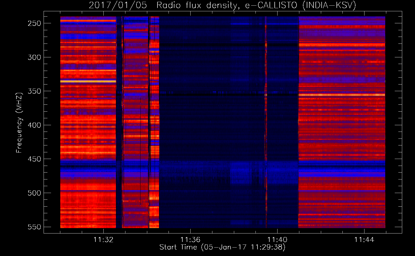Click the 350 frequency tick label

34,91
